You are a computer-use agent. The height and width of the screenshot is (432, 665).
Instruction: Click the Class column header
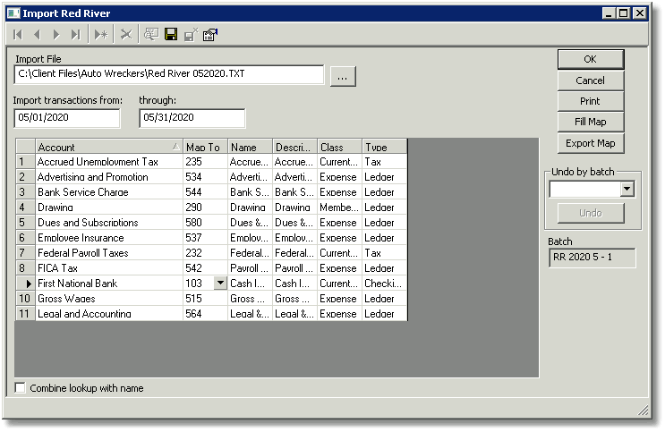[x=340, y=147]
